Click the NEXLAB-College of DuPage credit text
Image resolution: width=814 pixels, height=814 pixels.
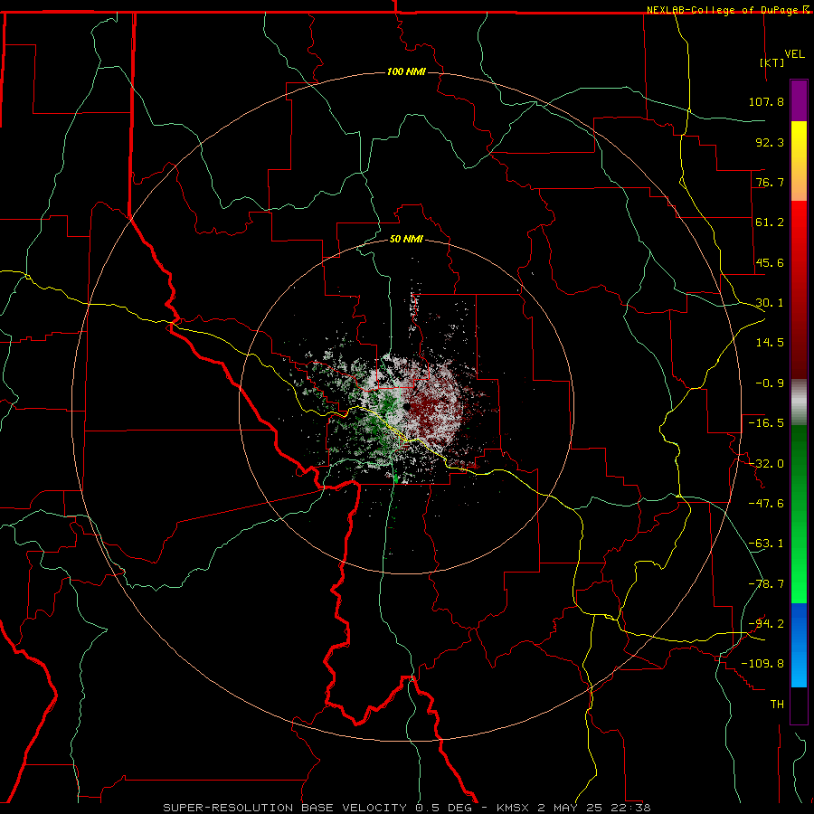pos(723,10)
